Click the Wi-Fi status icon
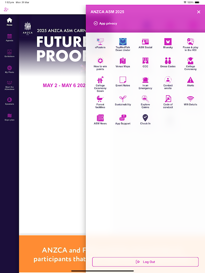The width and height of the screenshot is (205, 273). (185, 2)
